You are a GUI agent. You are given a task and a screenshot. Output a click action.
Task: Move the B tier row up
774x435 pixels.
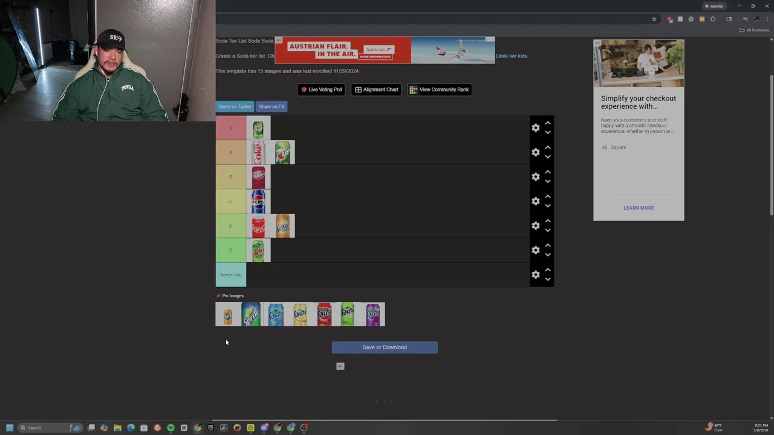tap(548, 172)
